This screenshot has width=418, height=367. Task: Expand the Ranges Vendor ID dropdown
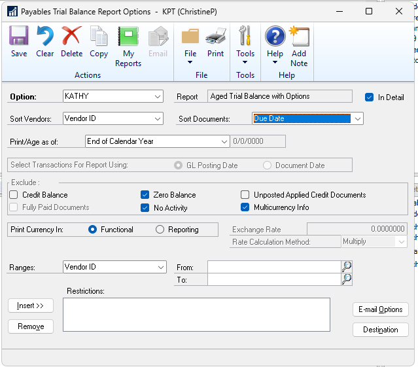click(161, 268)
